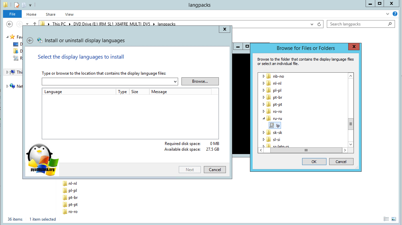Click the vertical scrollbar thumb in browse tree
Image resolution: width=402 pixels, height=225 pixels.
click(x=351, y=124)
